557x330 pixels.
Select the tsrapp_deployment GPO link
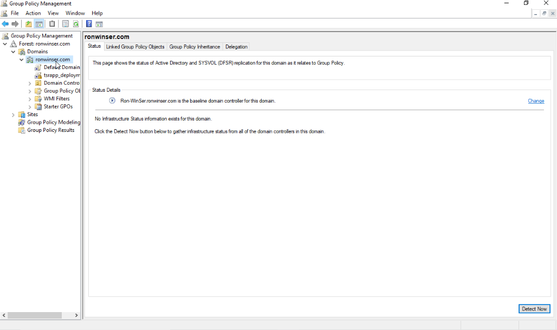click(61, 75)
